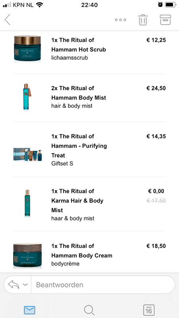Focus the Beantwoorden reply field
179x318 pixels.
pos(103,285)
